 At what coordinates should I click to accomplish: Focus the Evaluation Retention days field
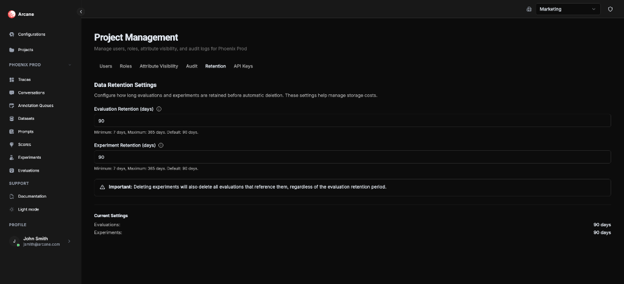coord(352,121)
